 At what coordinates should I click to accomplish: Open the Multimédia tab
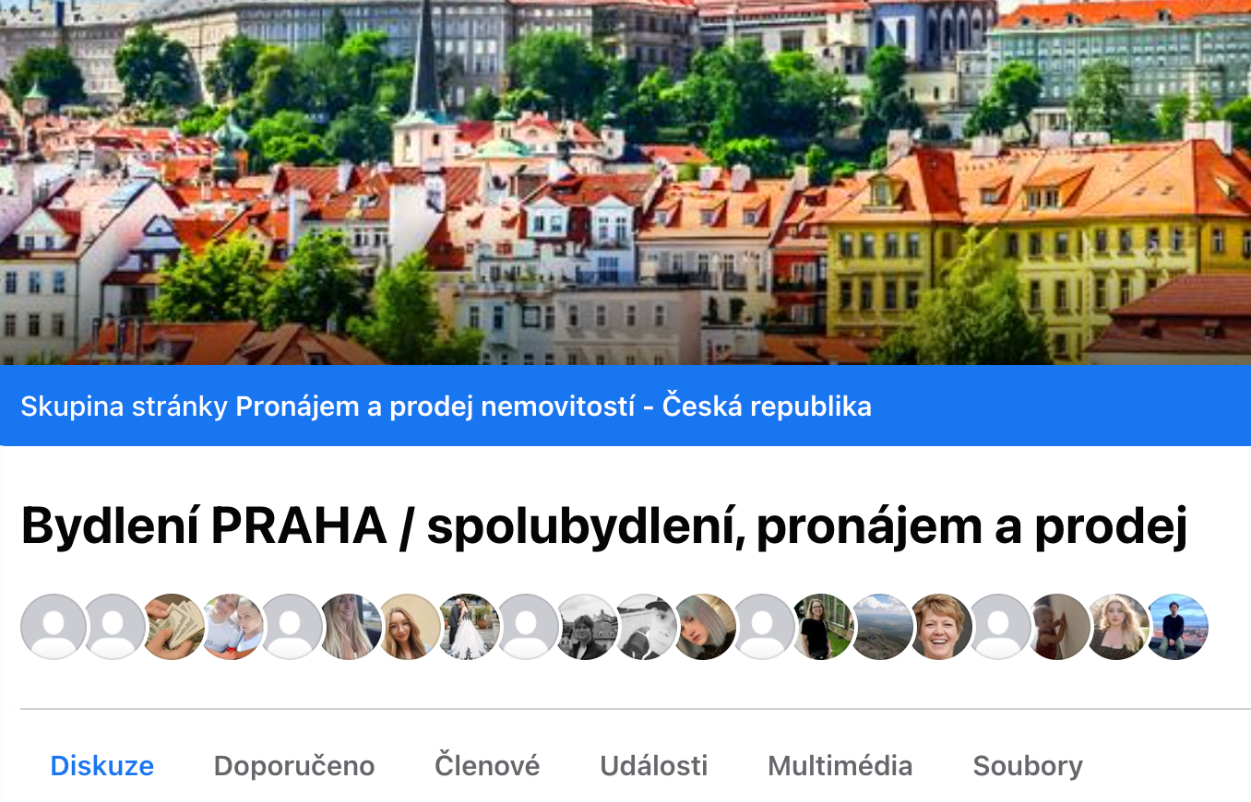tap(840, 766)
